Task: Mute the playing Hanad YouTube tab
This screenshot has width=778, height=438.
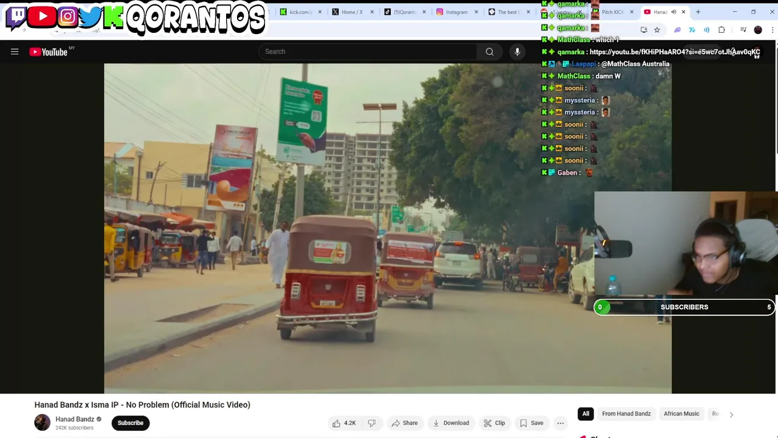Action: coord(673,12)
